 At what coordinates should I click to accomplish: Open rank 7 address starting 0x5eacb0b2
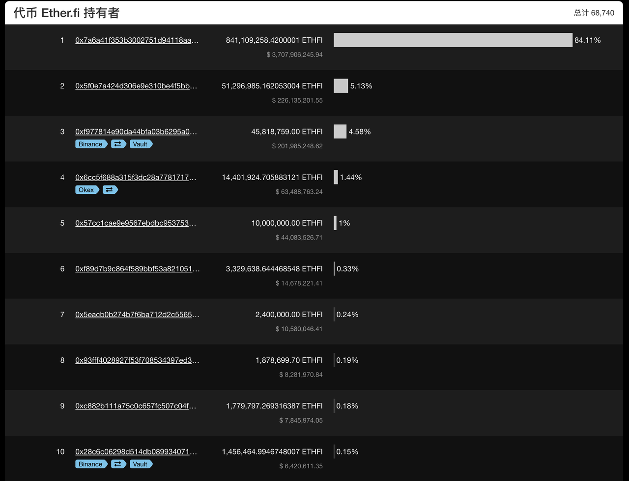coord(137,314)
